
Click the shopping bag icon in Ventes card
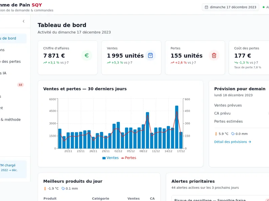[x=150, y=55]
